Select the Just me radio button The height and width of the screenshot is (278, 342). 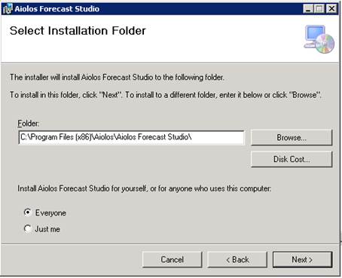tap(28, 228)
